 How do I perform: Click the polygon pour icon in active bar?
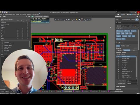click(x=79, y=19)
